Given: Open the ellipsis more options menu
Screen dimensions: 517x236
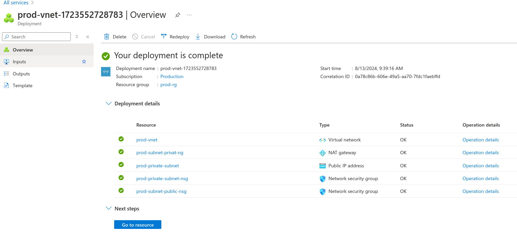Looking at the screenshot, I should point(190,15).
